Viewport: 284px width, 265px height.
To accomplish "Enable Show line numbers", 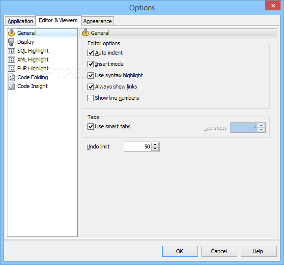I will click(90, 98).
